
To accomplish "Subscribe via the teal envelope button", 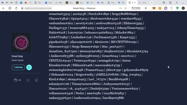I will tap(29, 67).
